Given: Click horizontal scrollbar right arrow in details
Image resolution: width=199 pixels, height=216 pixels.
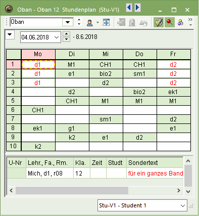Looking at the screenshot, I should coord(179,191).
